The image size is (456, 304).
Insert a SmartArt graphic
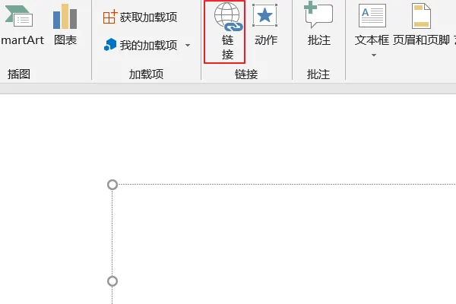22,26
